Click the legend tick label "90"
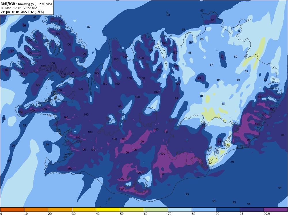Screen dimensions: 288x216 217,214
